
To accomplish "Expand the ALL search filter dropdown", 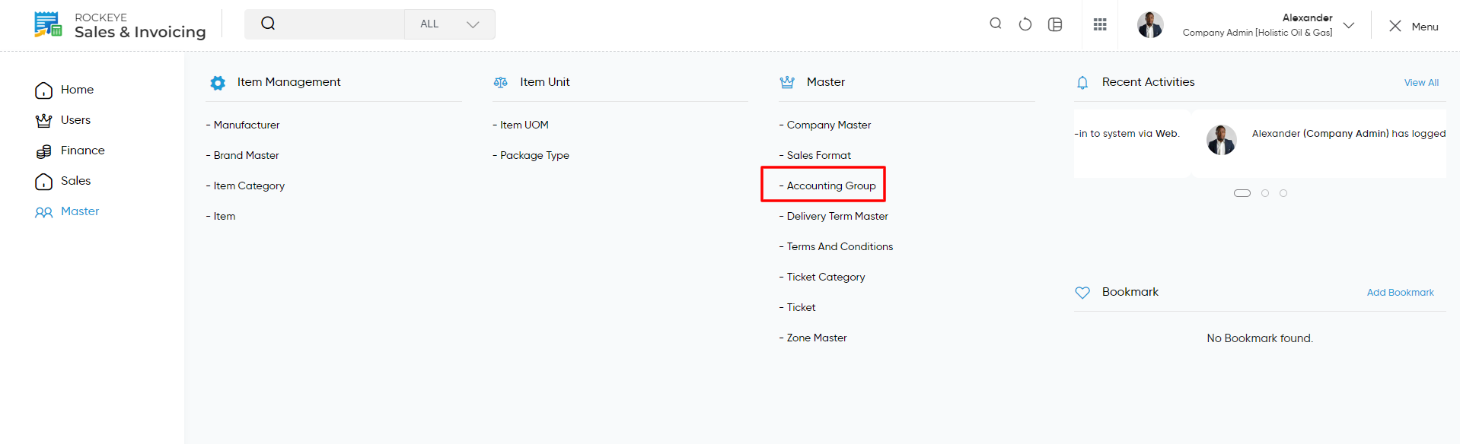I will pos(450,24).
